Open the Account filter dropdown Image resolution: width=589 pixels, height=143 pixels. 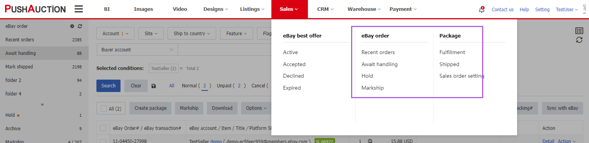[115, 34]
